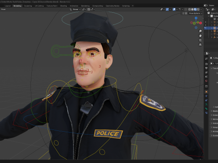Viewport: 218px width, 163px height.
Task: Toggle X-ray mode button
Action: coord(186,10)
